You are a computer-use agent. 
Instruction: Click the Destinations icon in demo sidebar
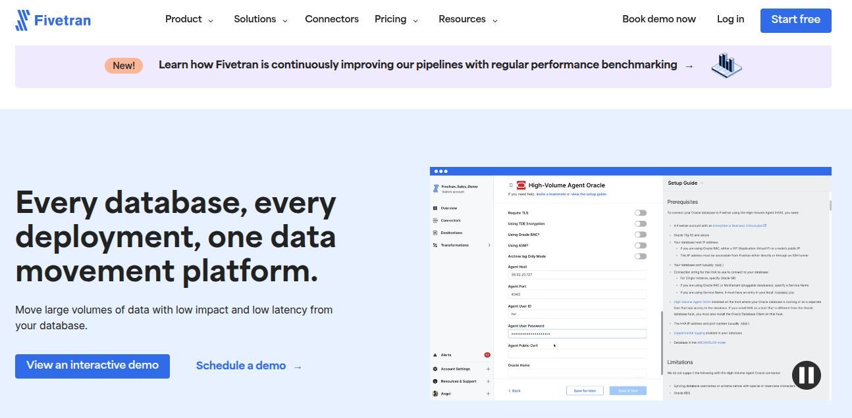click(435, 233)
